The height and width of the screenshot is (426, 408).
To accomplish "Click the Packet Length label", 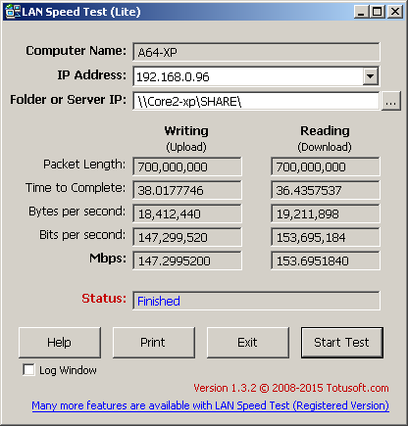I will point(84,165).
